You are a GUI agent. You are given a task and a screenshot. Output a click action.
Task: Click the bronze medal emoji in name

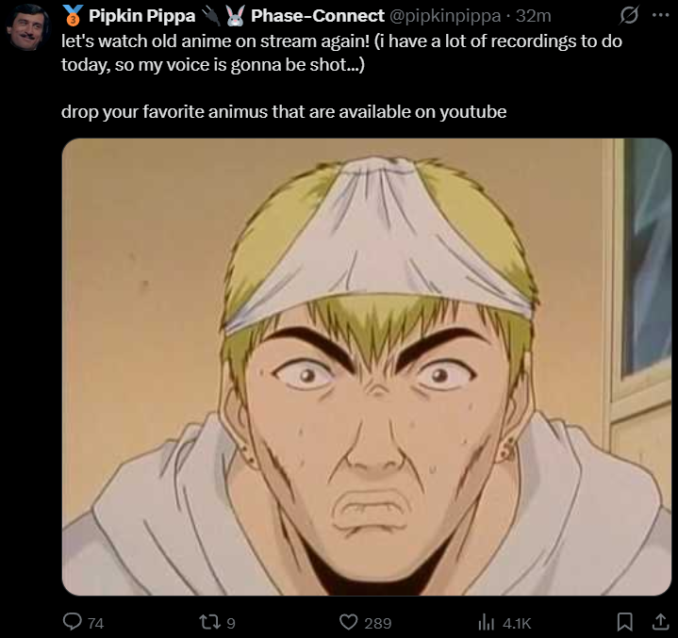click(73, 15)
